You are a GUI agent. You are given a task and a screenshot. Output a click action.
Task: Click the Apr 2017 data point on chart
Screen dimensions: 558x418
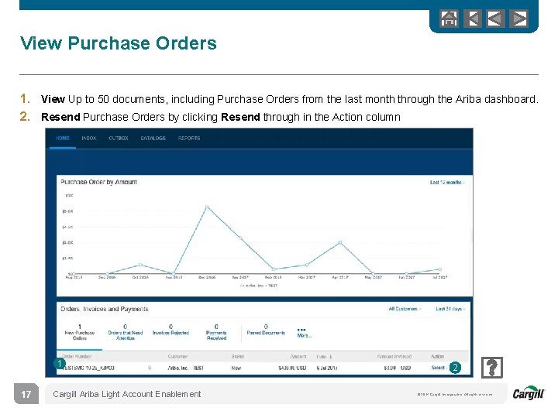[340, 242]
